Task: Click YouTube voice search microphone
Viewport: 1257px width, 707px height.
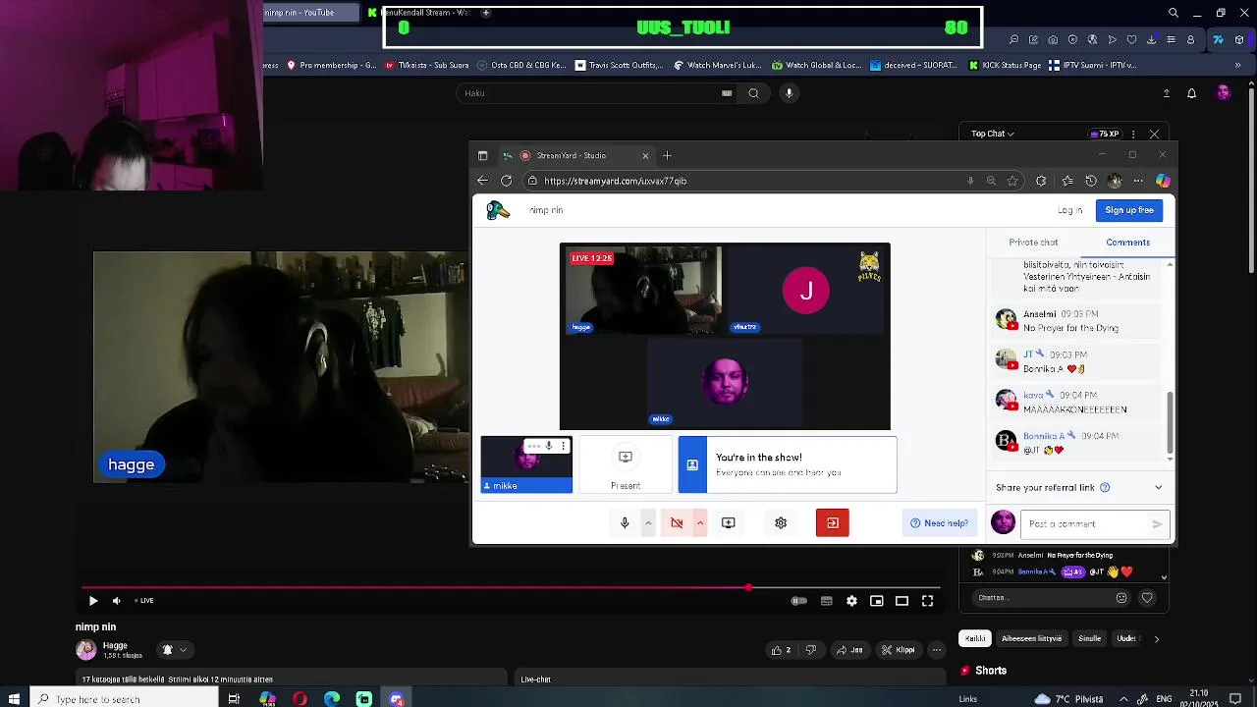Action: [x=789, y=93]
